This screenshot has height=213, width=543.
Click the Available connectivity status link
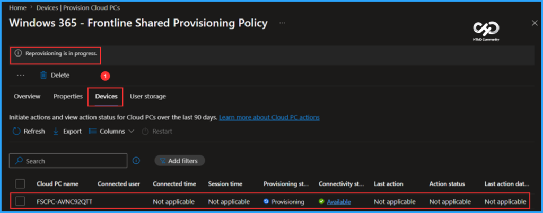339,201
